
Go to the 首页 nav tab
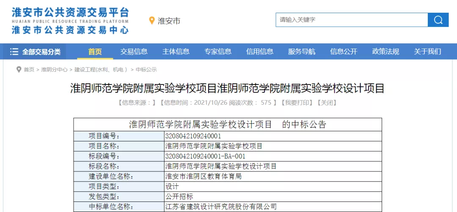[95, 52]
